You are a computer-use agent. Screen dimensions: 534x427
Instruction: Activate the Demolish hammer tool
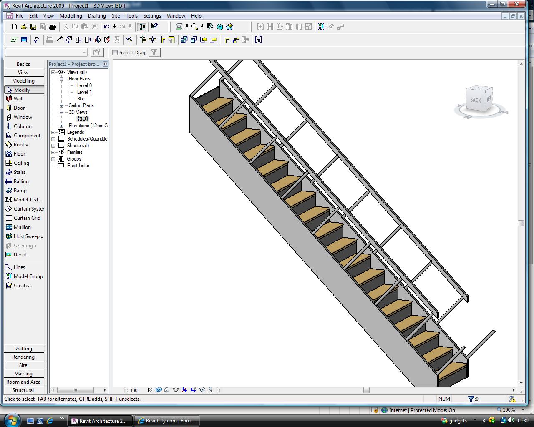pos(130,40)
